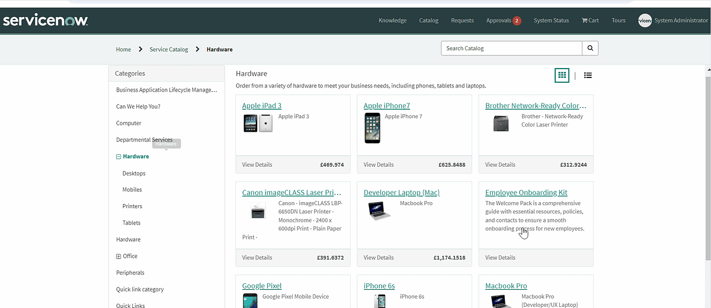This screenshot has width=711, height=308.
Task: Open Developer Laptop (Mac) link
Action: [402, 193]
